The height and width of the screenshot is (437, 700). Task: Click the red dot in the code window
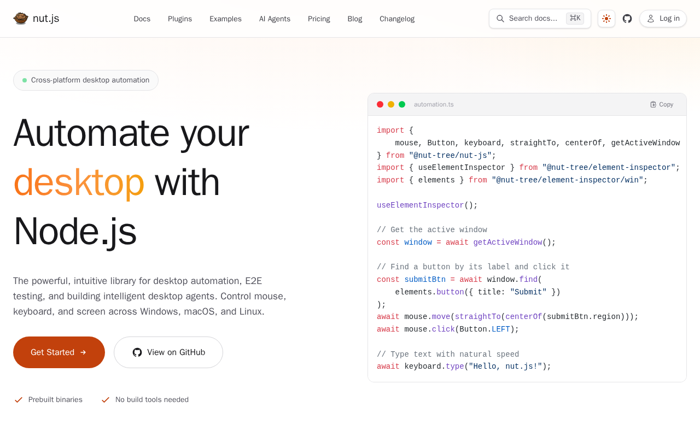coord(380,104)
